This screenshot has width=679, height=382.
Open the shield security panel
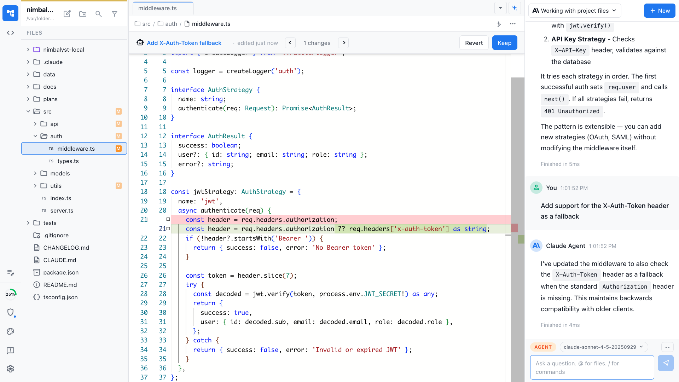11,313
